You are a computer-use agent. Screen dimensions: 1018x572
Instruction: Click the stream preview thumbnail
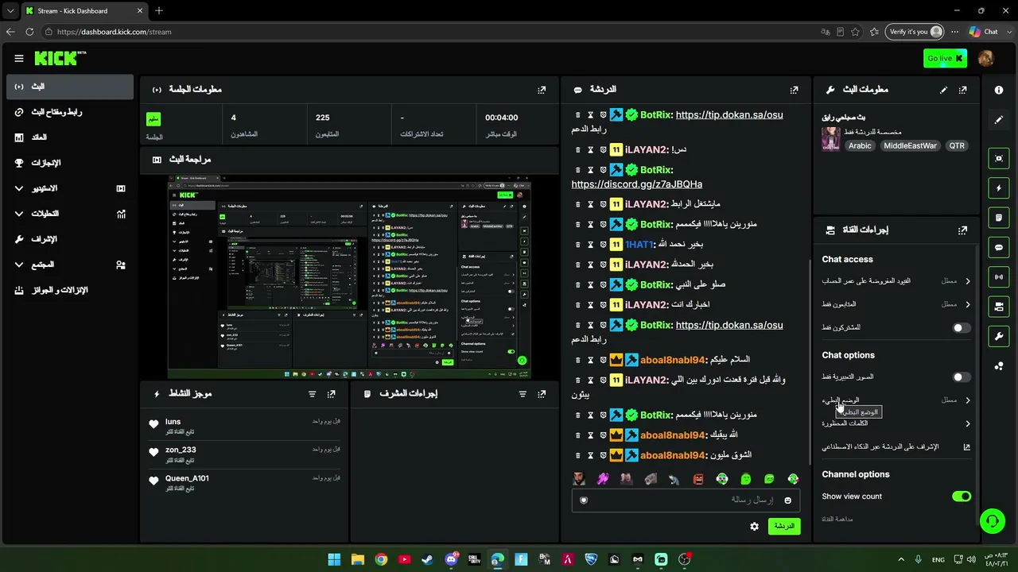coord(349,276)
